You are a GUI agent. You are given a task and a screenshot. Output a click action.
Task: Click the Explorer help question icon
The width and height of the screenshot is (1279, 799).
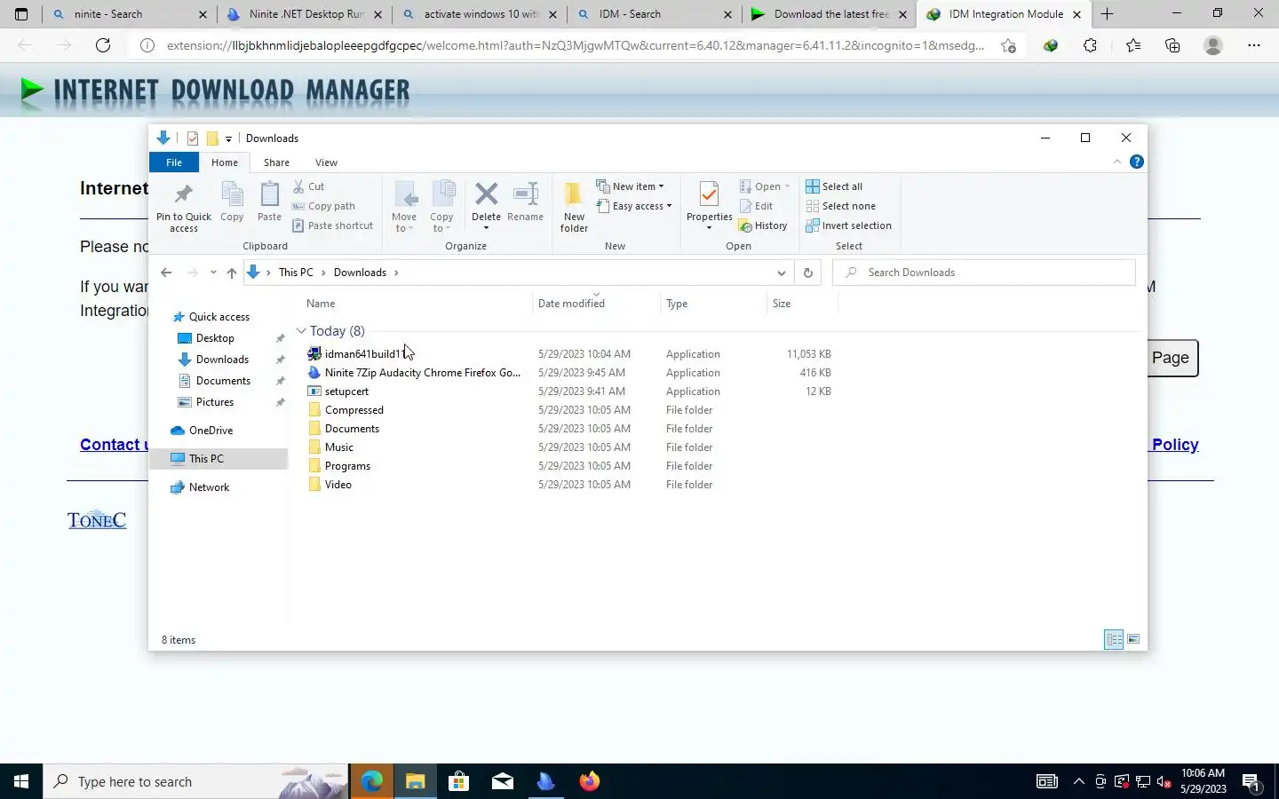coord(1137,162)
